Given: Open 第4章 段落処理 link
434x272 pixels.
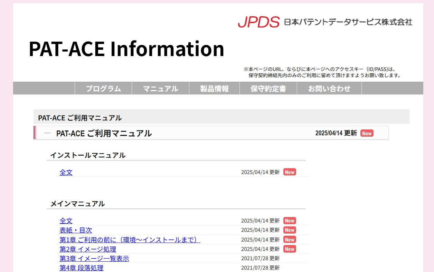Looking at the screenshot, I should point(82,268).
